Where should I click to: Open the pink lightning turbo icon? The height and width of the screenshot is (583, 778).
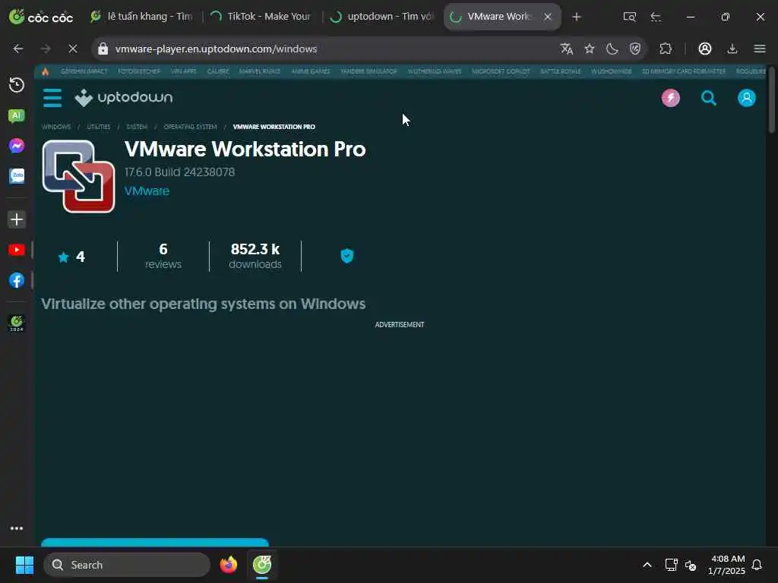point(670,98)
